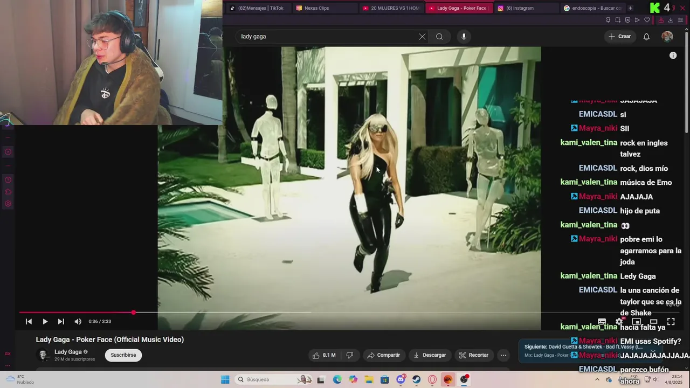690x388 pixels.
Task: Open the Lady Gaga channel avatar
Action: [43, 355]
